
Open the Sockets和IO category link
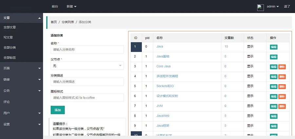click(x=167, y=86)
